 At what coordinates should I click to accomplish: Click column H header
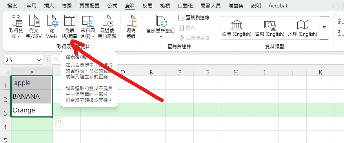(x=236, y=72)
